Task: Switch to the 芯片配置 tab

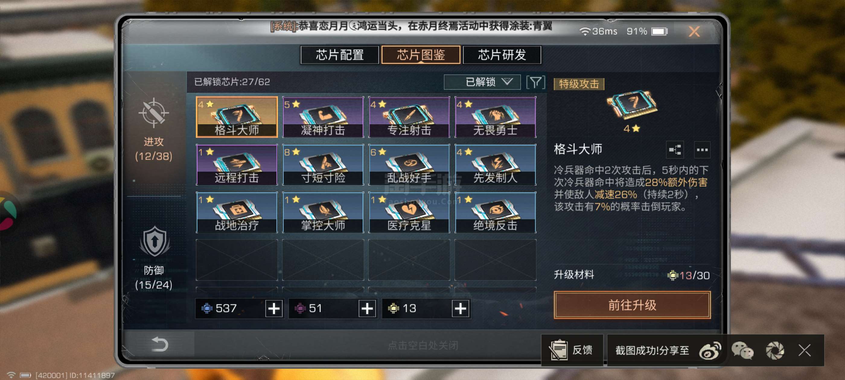Action: [x=340, y=55]
